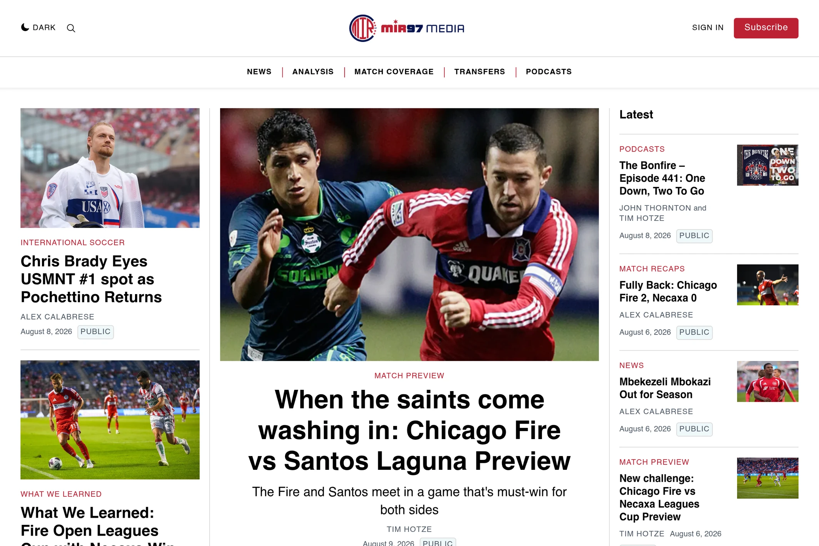Click the MATCH PREVIEW label in Latest sidebar
This screenshot has width=819, height=546.
[x=654, y=462]
